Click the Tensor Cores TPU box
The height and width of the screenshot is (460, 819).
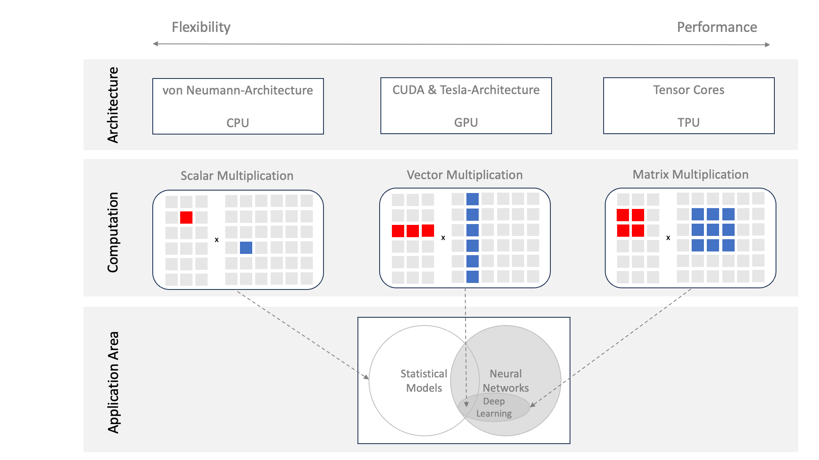click(x=689, y=105)
